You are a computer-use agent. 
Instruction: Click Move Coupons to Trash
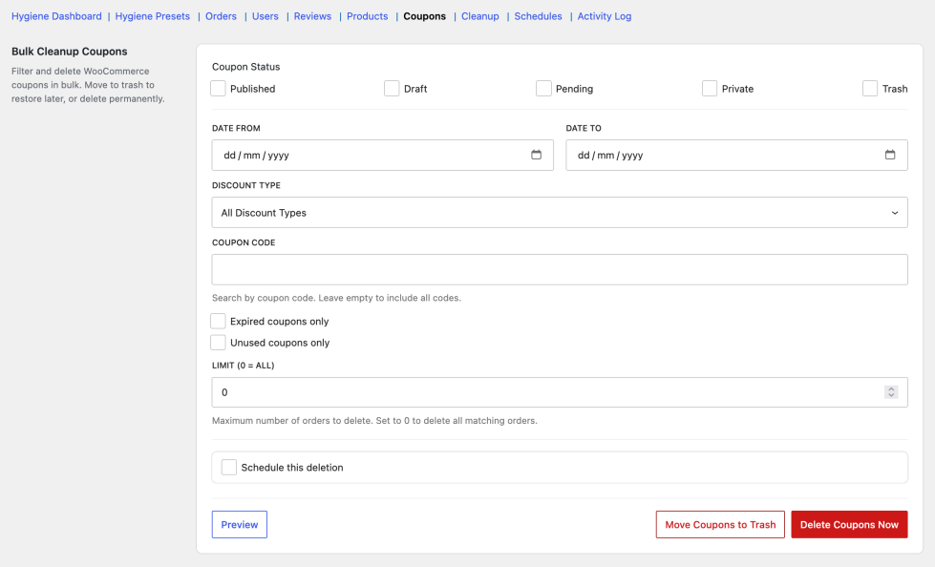720,525
